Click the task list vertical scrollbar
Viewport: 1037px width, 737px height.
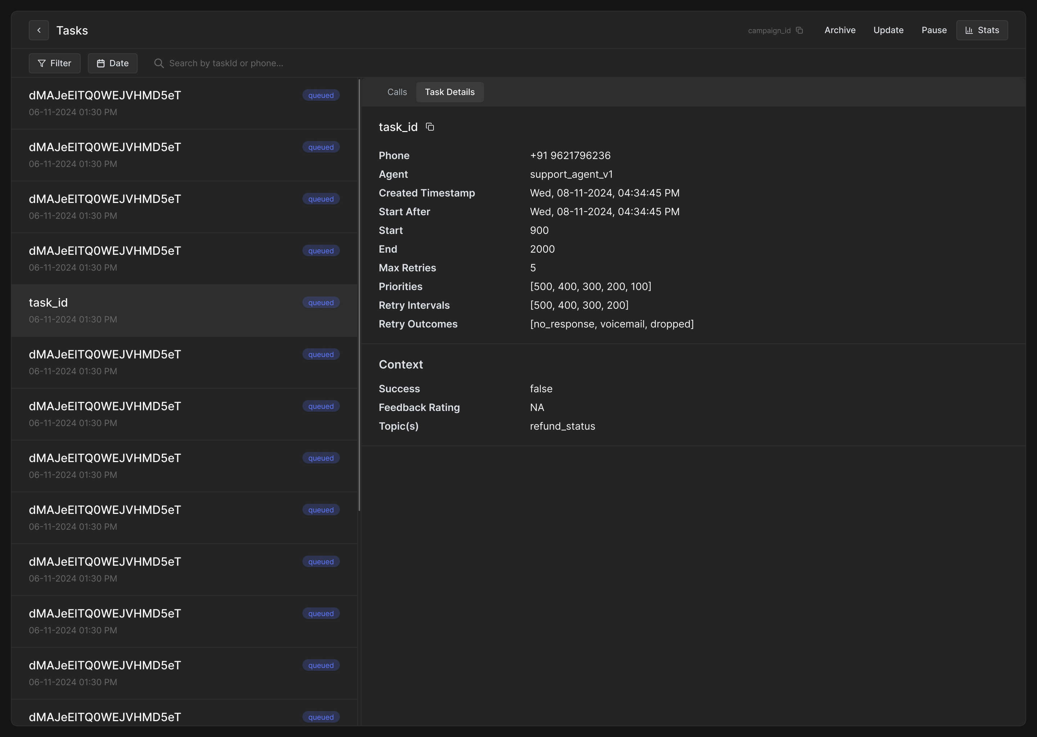[x=359, y=295]
